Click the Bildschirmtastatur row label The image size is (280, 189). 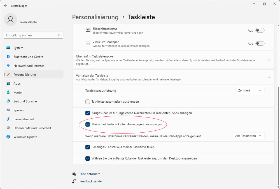pyautogui.click(x=105, y=29)
